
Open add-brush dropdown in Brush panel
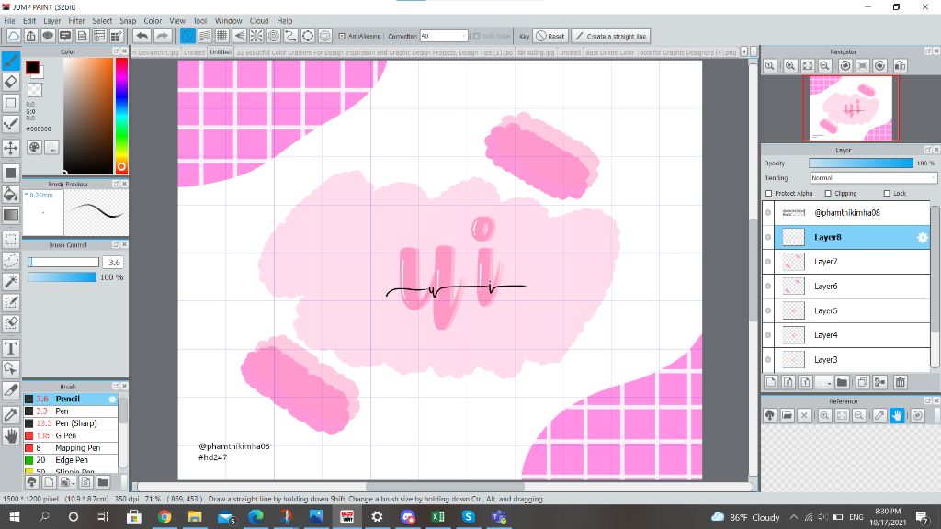click(x=68, y=482)
